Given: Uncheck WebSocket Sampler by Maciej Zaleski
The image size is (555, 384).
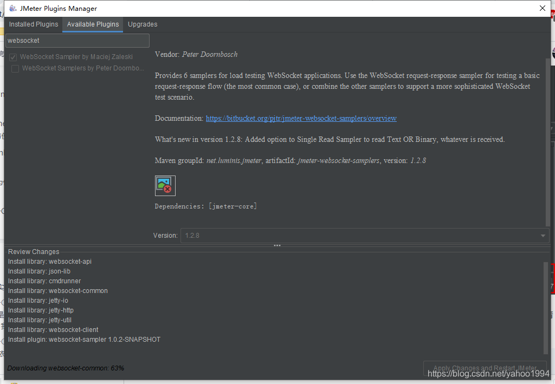Looking at the screenshot, I should (13, 57).
